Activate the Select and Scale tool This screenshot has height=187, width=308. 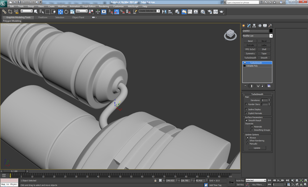tap(72, 12)
